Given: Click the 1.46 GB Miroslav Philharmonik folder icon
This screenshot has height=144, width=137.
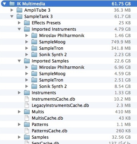Looking at the screenshot, I should tap(34, 36).
